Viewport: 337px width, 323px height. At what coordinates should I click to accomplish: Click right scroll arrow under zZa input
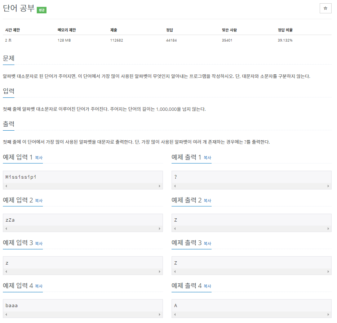[x=159, y=228]
